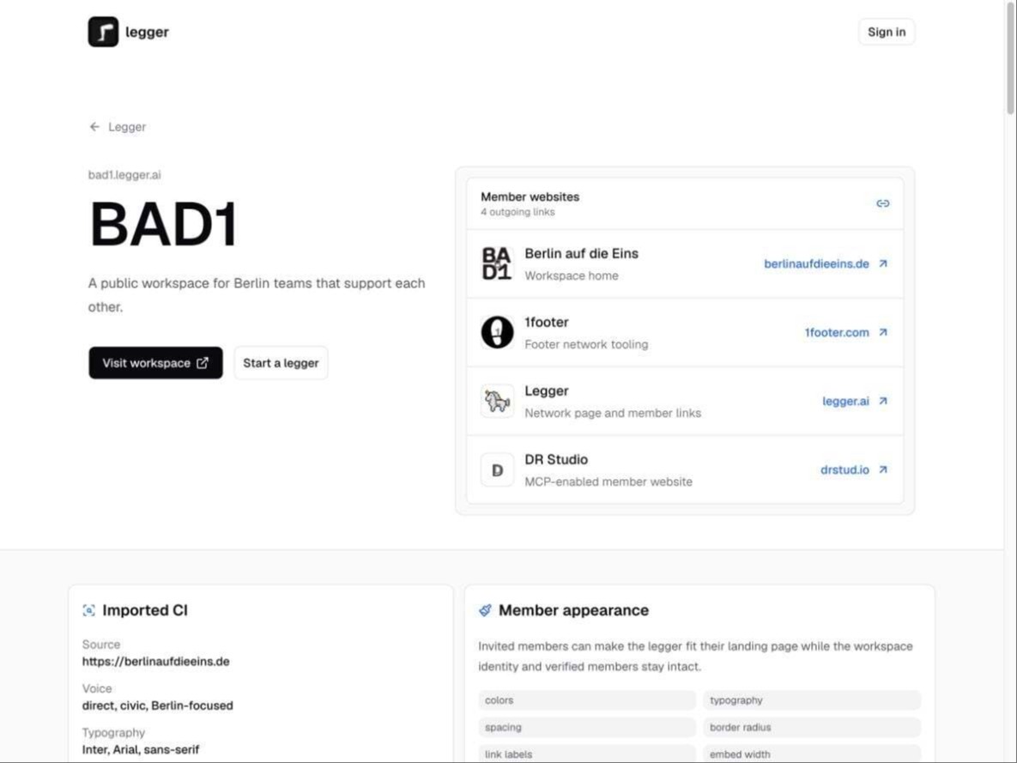Click the 'Network page and member links' text
Screen dimensions: 1017x763
tap(613, 414)
